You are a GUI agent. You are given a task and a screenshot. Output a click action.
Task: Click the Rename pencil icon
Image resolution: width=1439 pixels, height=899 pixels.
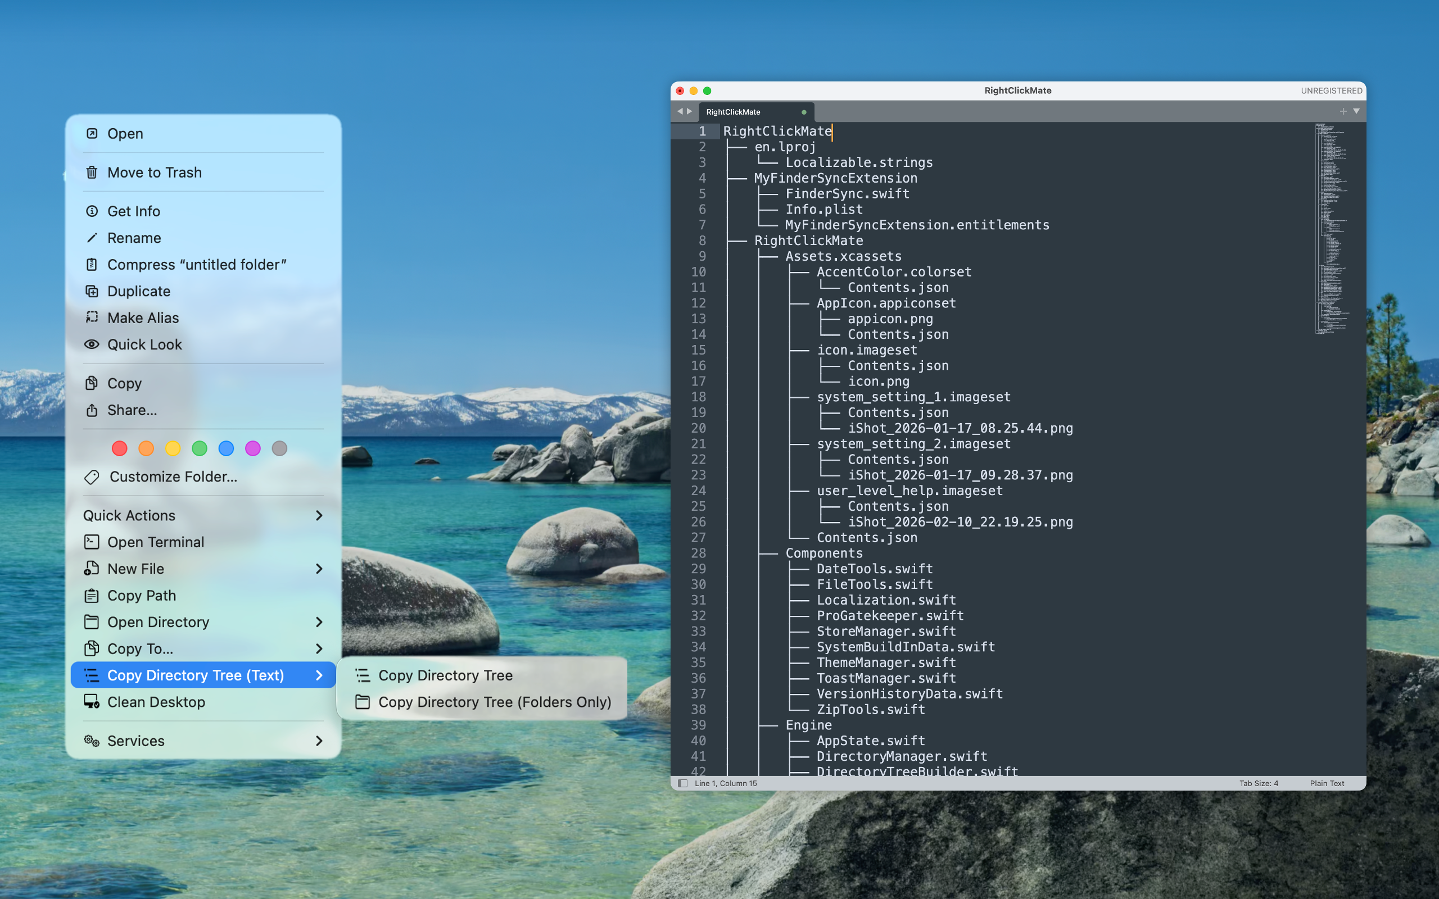[92, 238]
